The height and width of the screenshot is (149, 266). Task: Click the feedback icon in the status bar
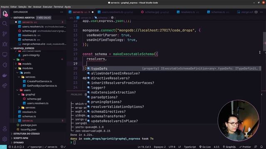(256, 147)
